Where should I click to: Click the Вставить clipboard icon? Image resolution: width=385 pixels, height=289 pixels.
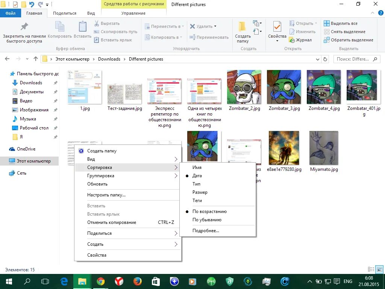82,30
